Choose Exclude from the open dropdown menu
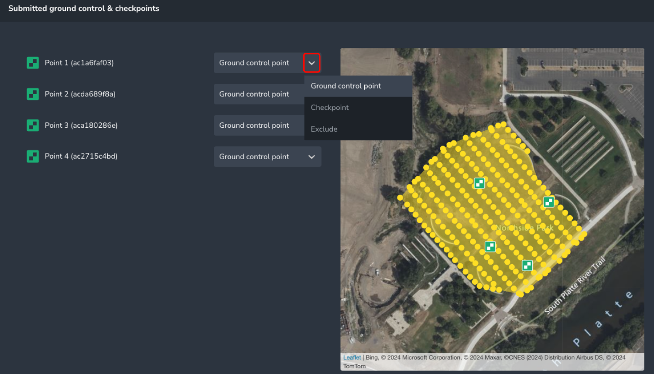The height and width of the screenshot is (374, 654). click(324, 129)
